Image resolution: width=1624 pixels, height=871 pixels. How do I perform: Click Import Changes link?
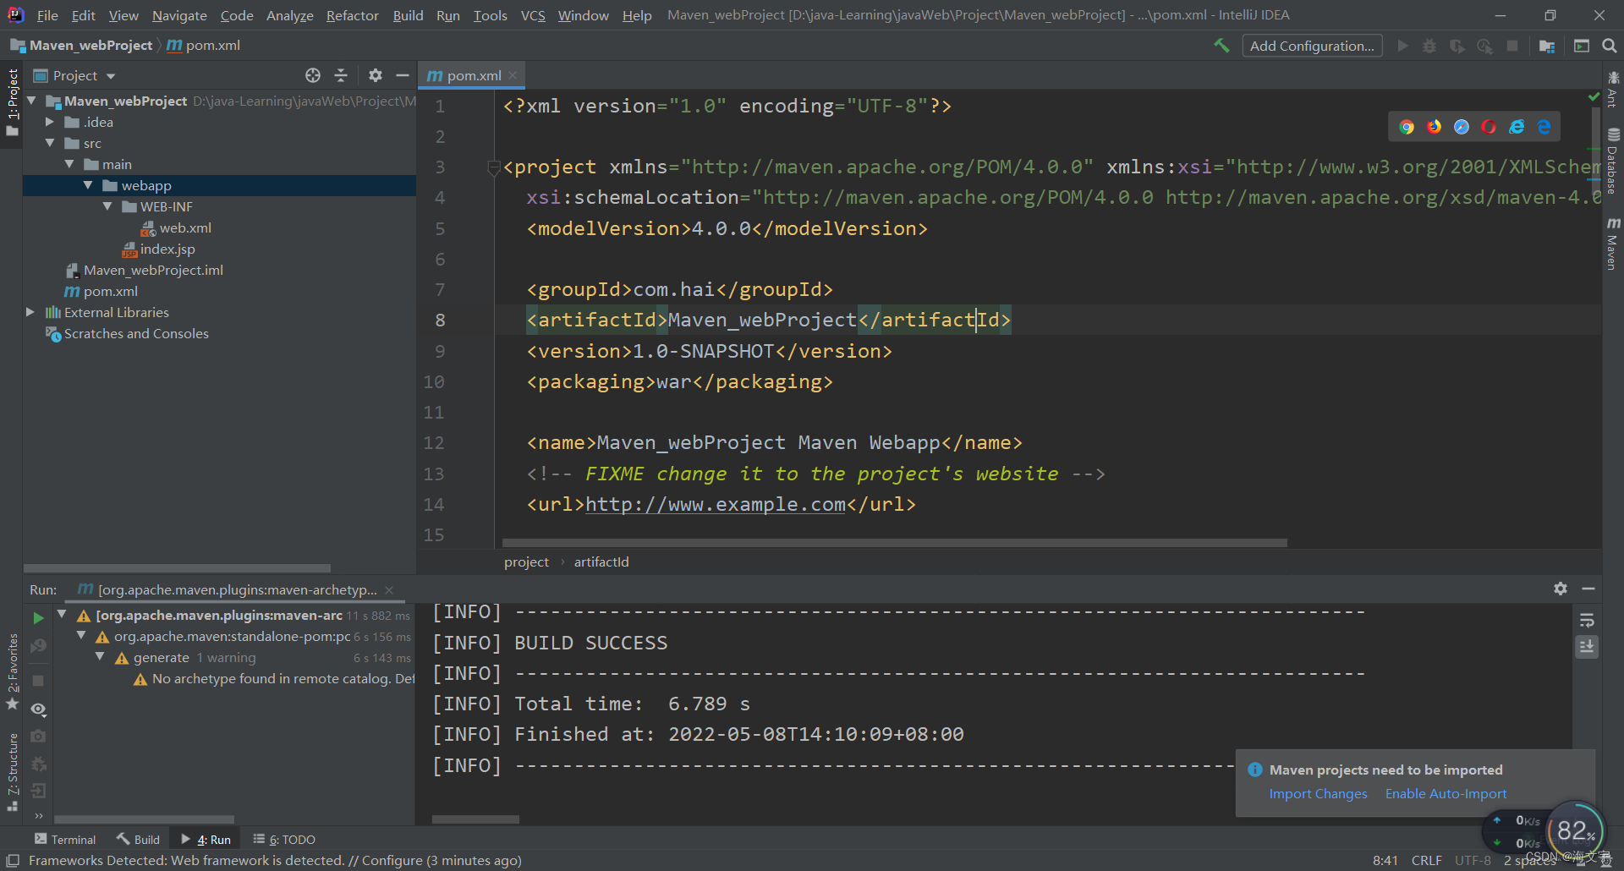(1318, 793)
